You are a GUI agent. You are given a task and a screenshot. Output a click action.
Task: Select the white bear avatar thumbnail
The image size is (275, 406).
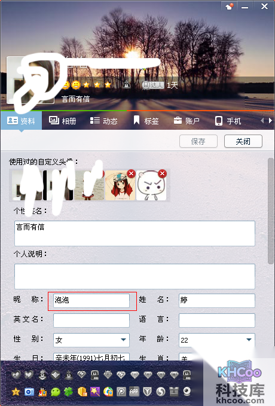(x=151, y=185)
